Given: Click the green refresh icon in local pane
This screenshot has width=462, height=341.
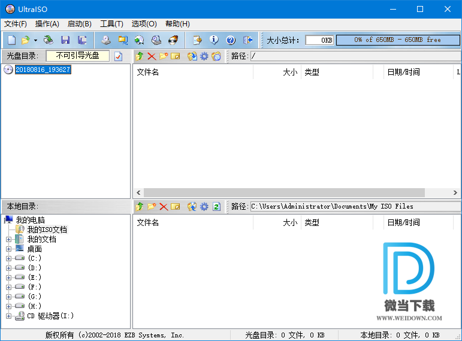Looking at the screenshot, I should point(216,207).
